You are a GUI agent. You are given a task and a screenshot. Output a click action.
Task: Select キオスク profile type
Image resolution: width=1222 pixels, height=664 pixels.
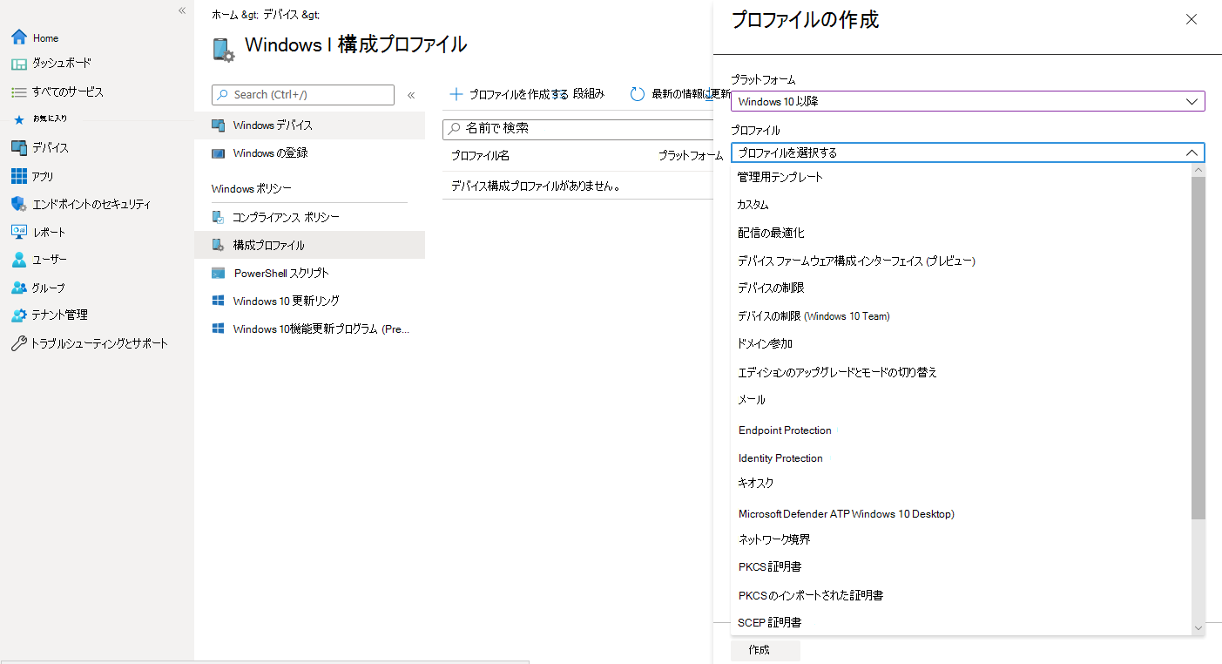pos(754,482)
